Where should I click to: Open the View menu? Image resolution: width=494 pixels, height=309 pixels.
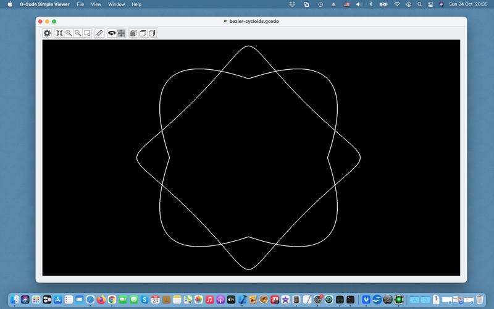point(96,4)
